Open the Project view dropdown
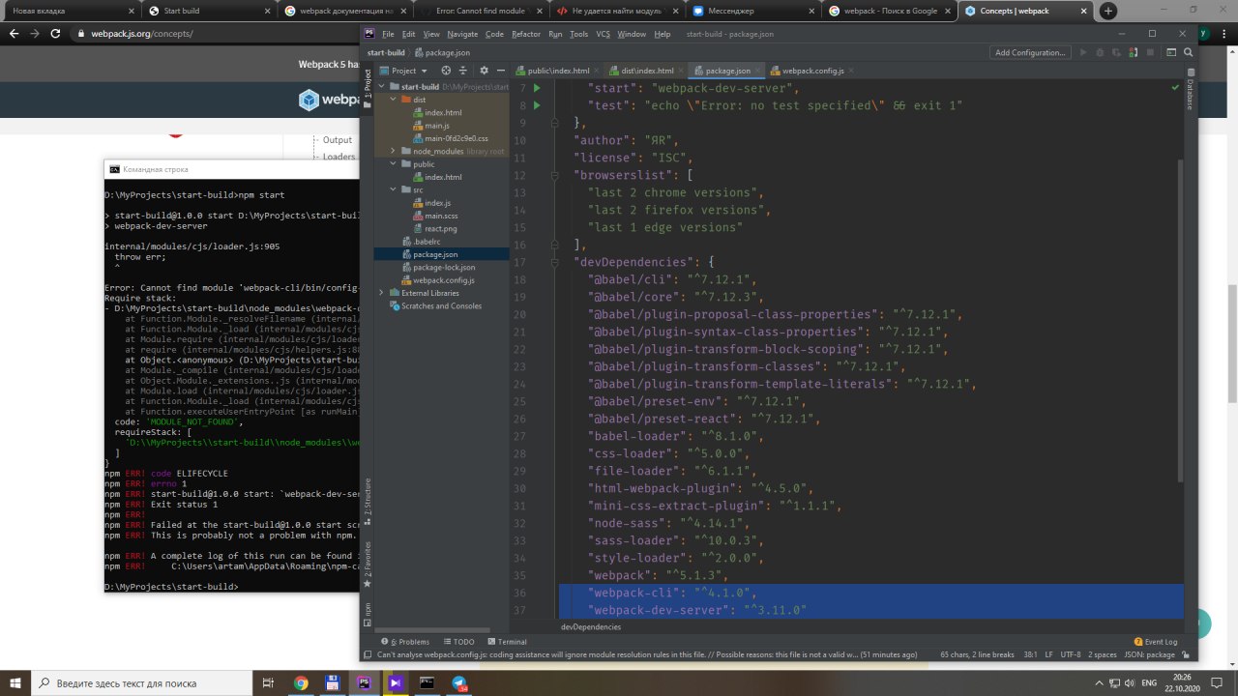This screenshot has width=1238, height=696. (403, 71)
